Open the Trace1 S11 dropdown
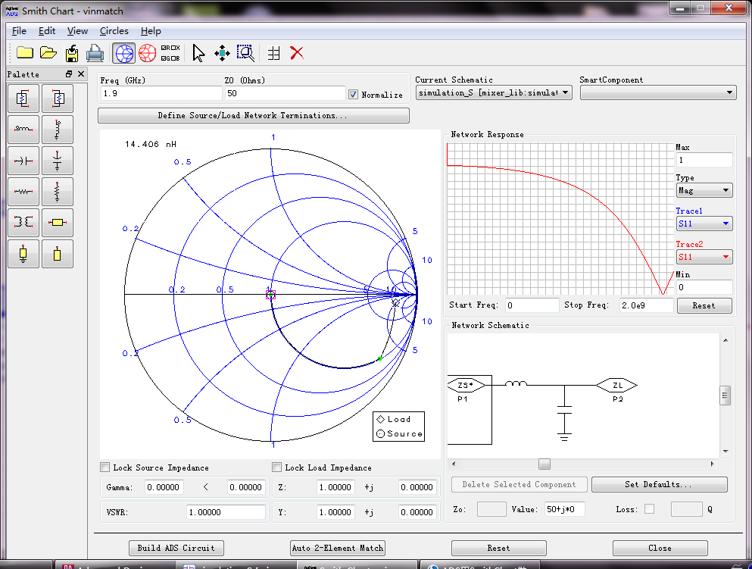This screenshot has height=569, width=752. pos(704,224)
